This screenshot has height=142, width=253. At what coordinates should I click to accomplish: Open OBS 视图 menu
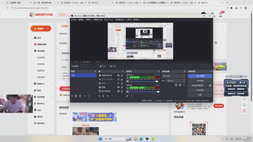tap(89, 20)
